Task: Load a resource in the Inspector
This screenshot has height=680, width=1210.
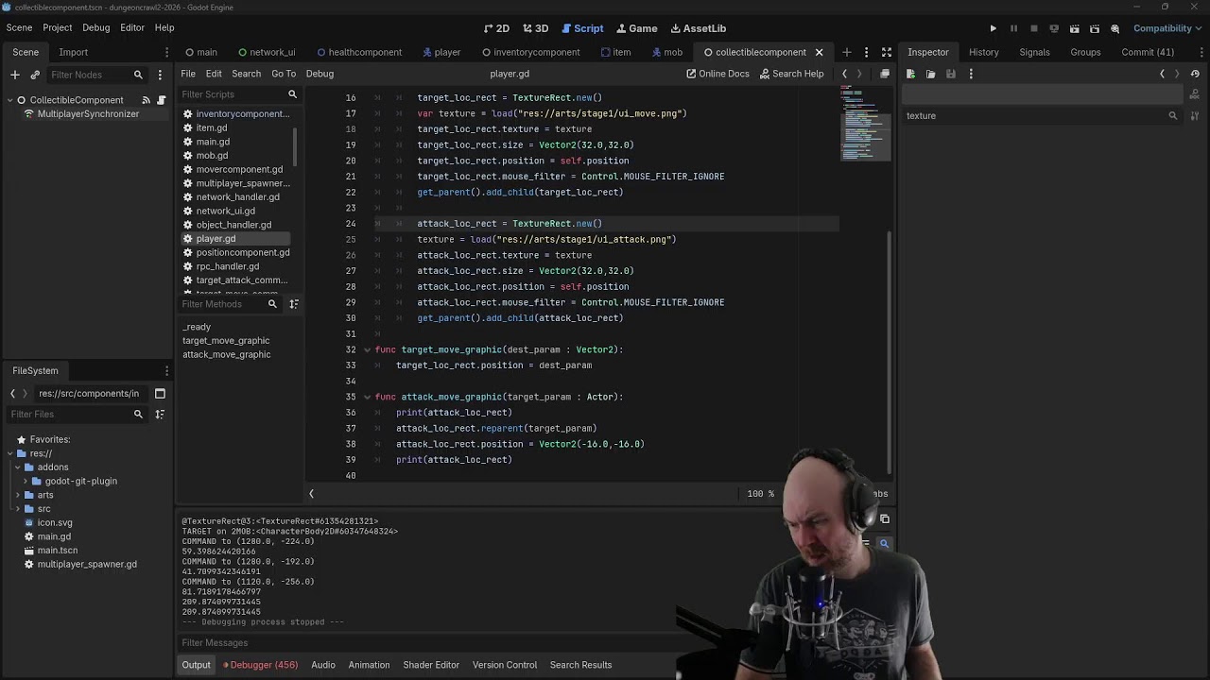Action: tap(931, 74)
